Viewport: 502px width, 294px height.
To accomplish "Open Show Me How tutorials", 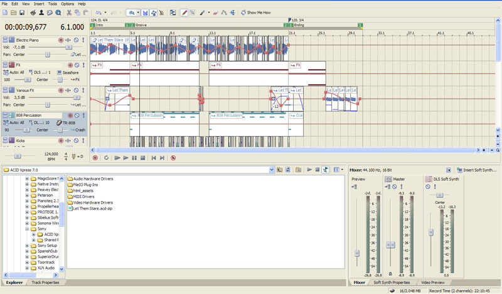I will 256,13.
